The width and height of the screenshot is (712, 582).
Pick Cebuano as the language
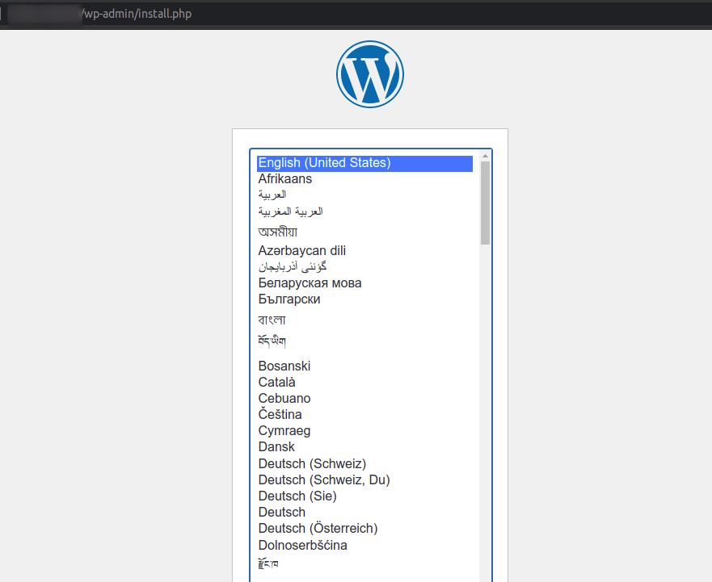click(x=364, y=398)
